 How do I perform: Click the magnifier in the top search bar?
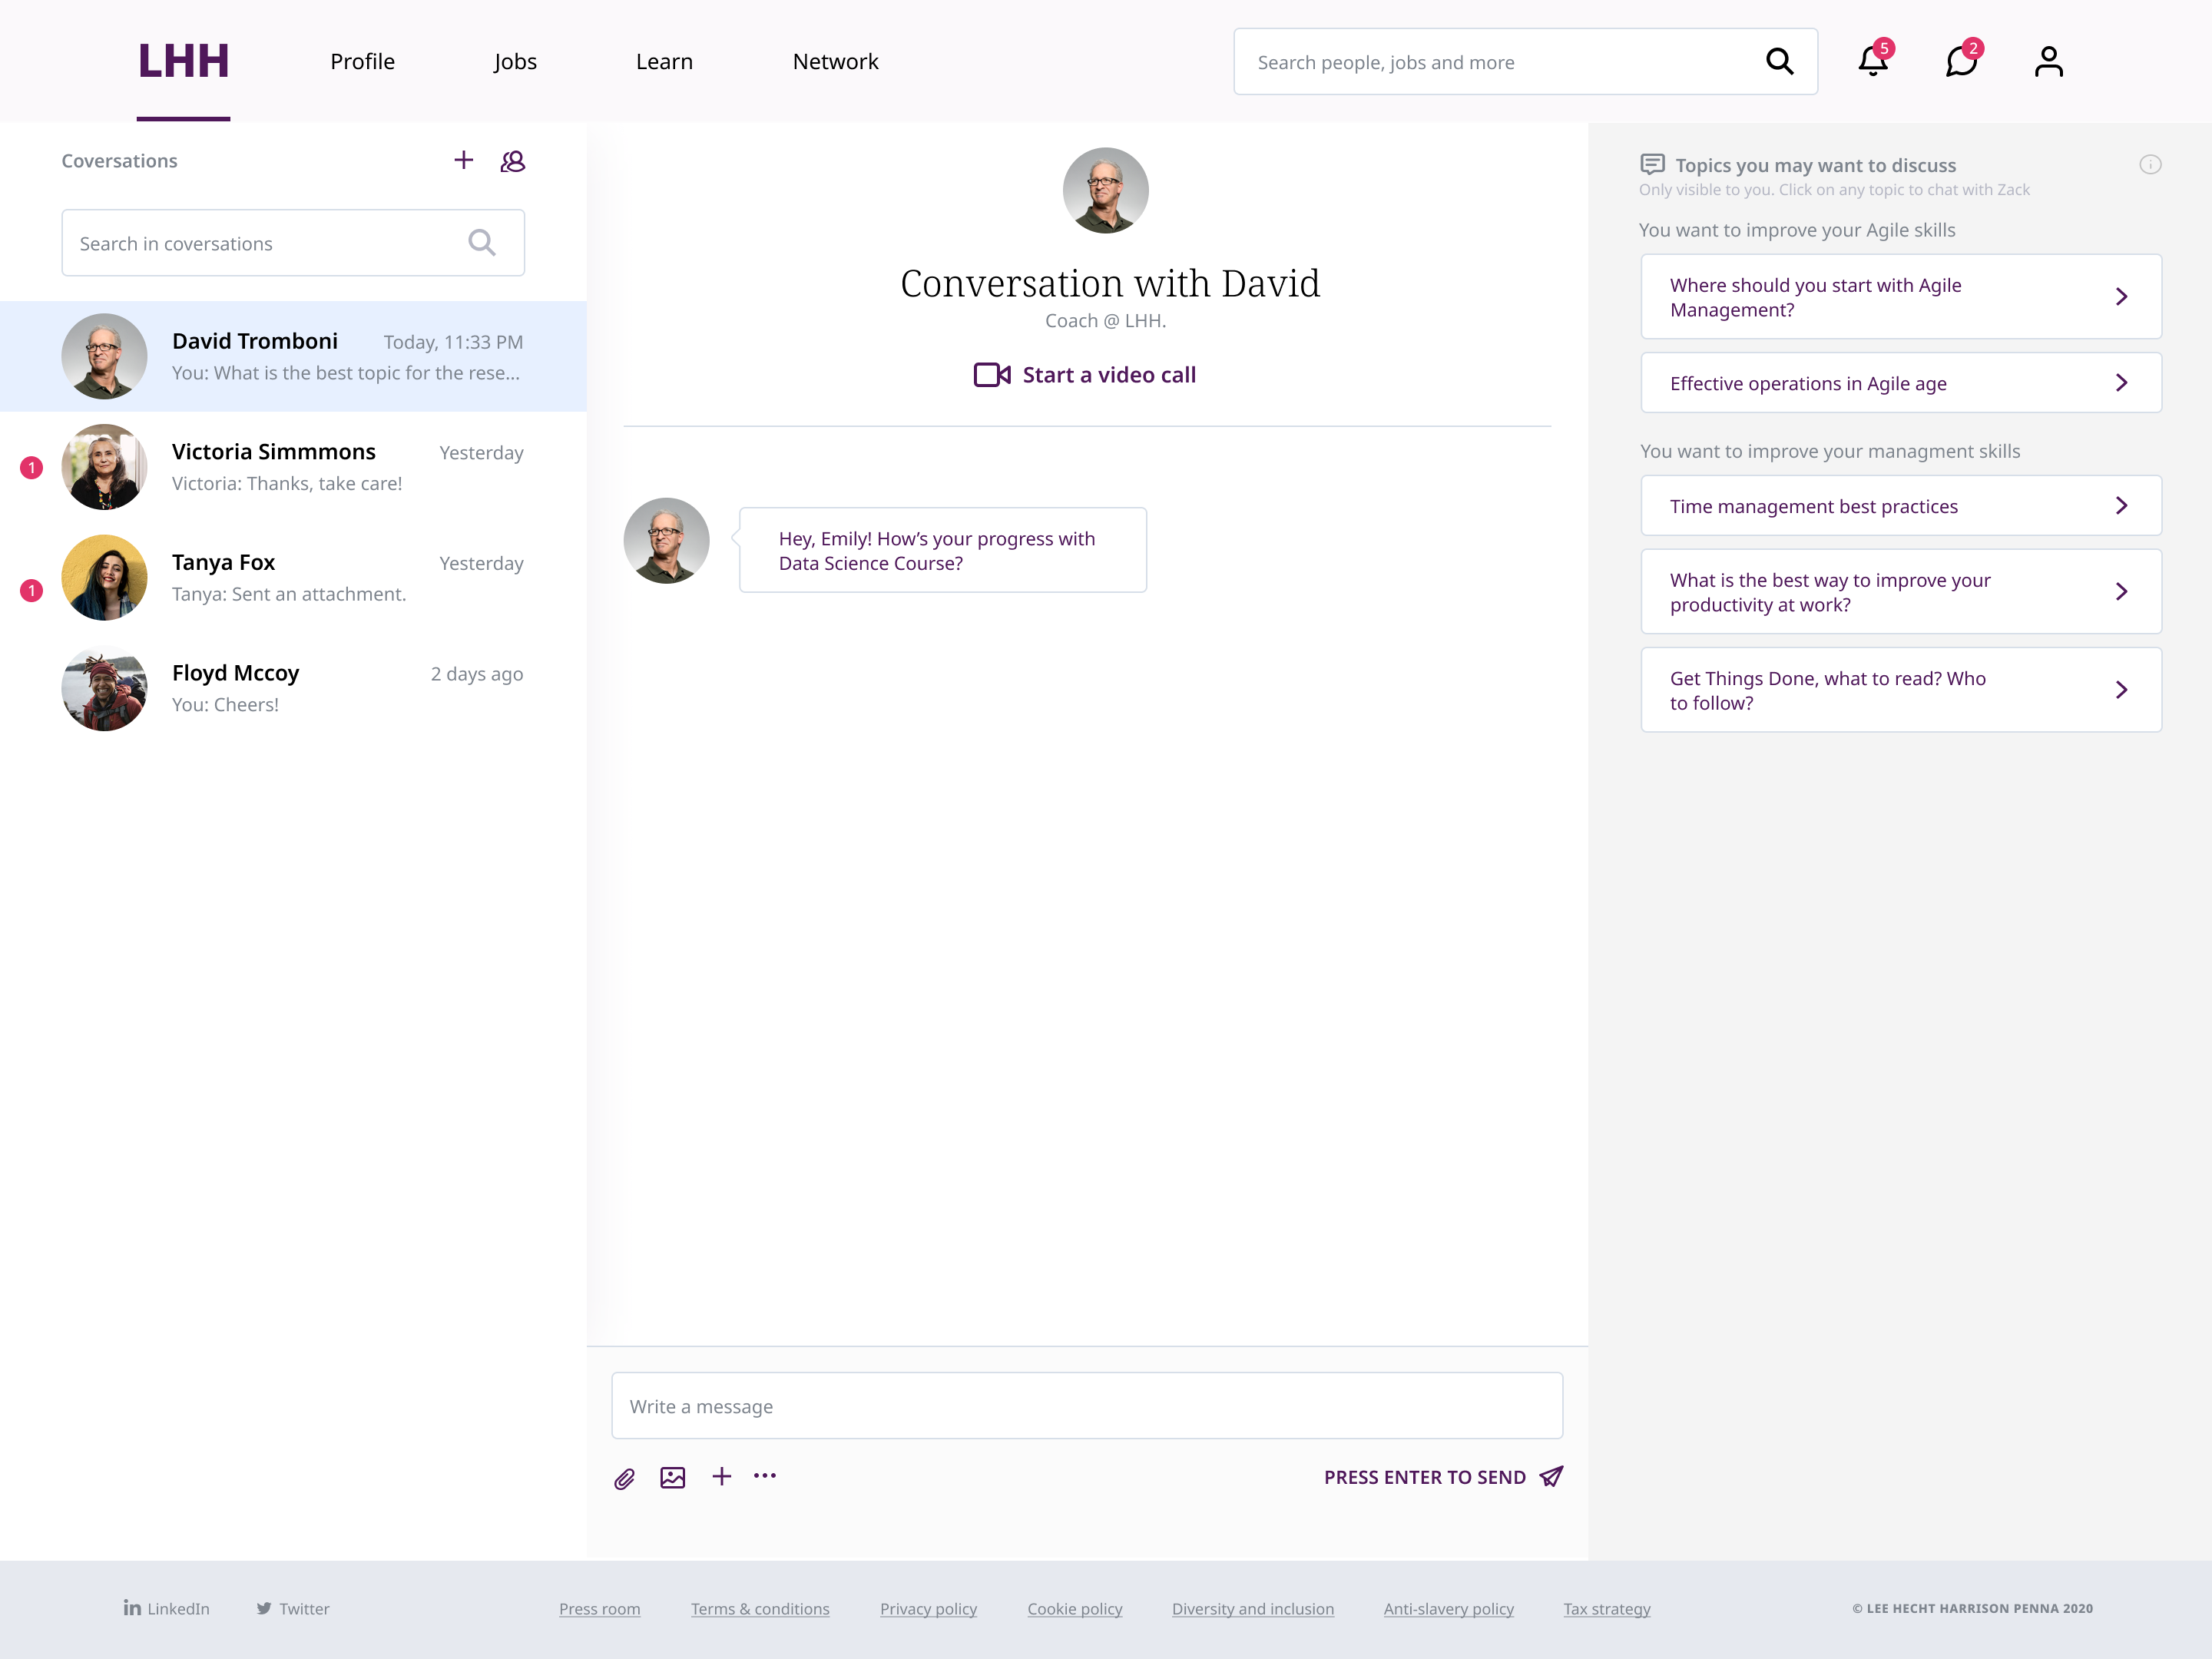[x=1780, y=62]
